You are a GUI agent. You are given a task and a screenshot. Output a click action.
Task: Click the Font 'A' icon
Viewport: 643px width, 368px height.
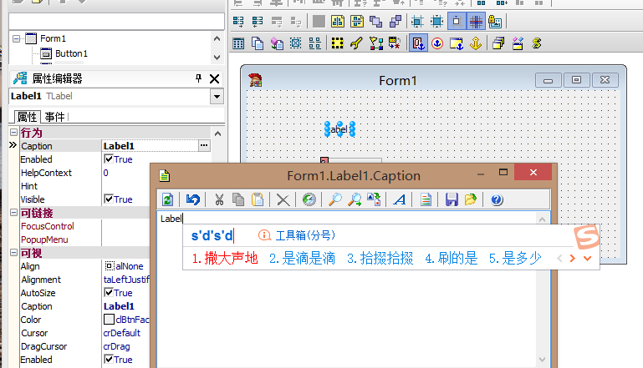coord(400,199)
